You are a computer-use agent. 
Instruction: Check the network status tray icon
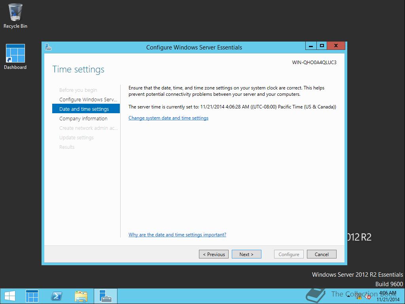(x=358, y=296)
